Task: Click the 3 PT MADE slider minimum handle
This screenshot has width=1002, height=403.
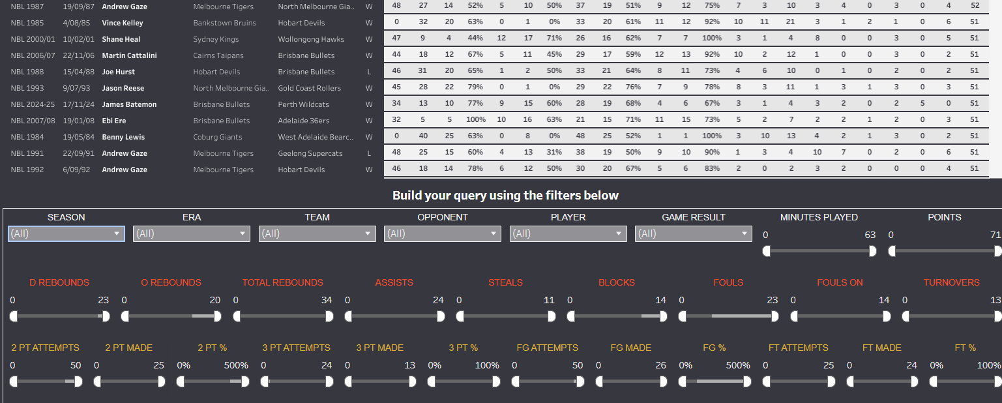Action: (349, 381)
